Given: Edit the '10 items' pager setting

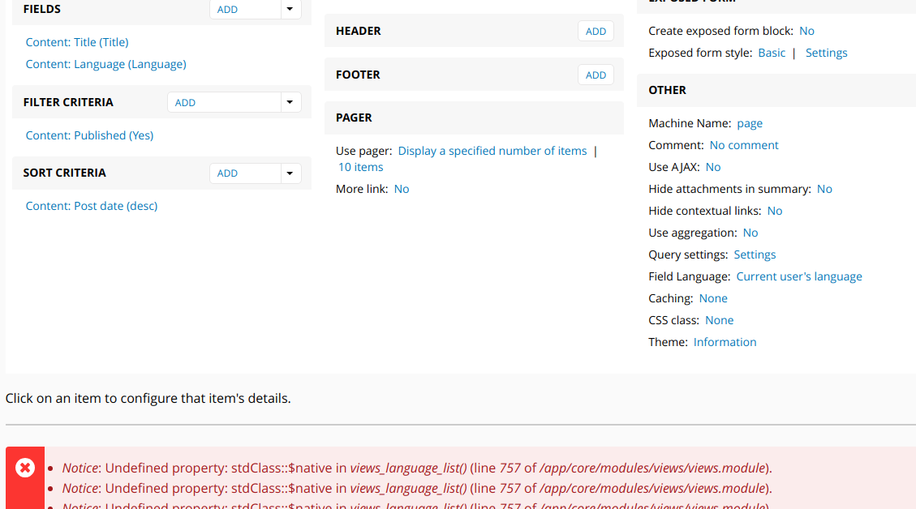Looking at the screenshot, I should [x=359, y=167].
